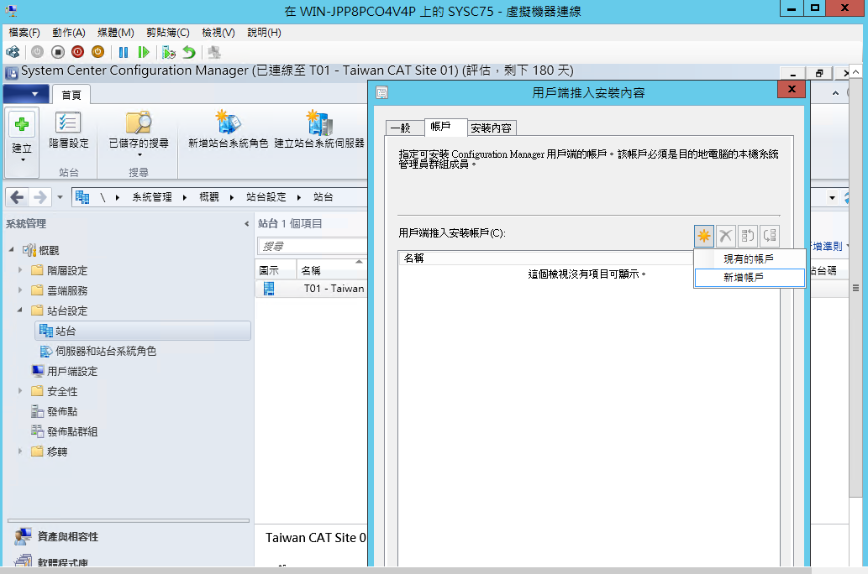Collapse the 站台設定 tree folder
Image resolution: width=868 pixels, height=574 pixels.
[20, 310]
